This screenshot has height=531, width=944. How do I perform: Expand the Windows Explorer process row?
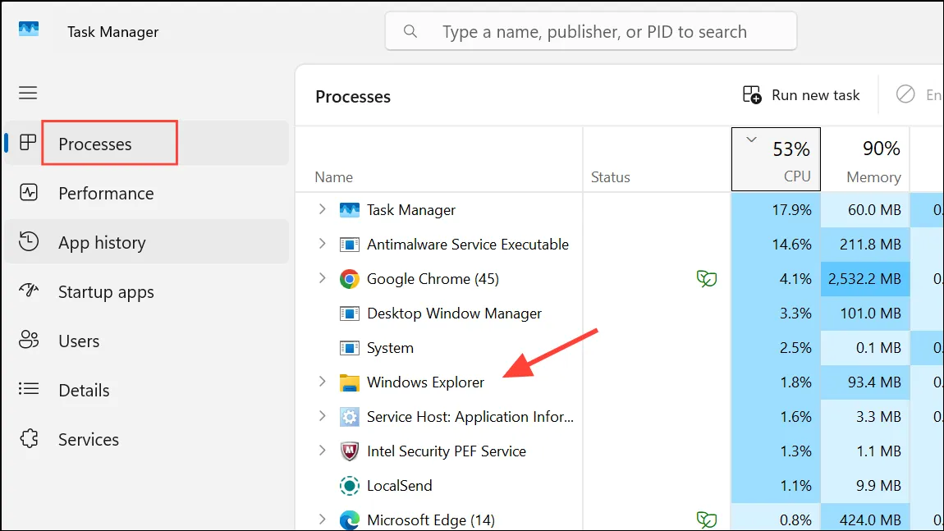[x=322, y=382]
